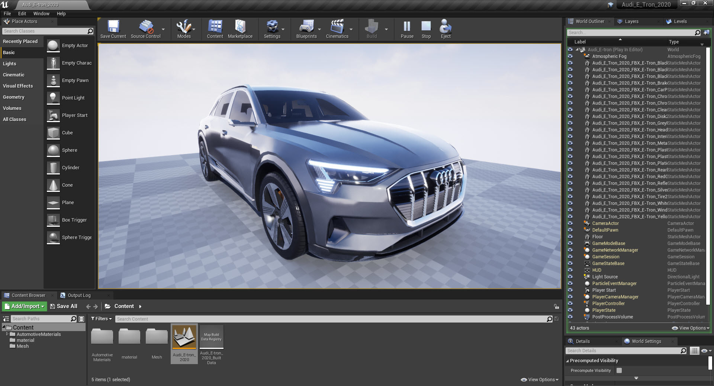This screenshot has height=386, width=714.
Task: Open the Marketplace icon
Action: tap(240, 27)
